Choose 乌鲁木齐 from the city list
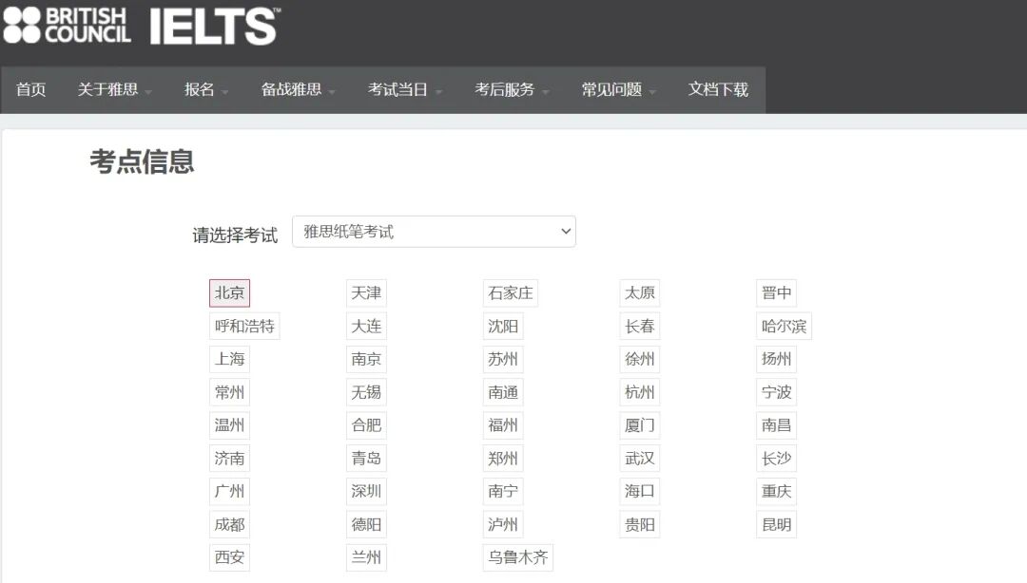 tap(517, 557)
